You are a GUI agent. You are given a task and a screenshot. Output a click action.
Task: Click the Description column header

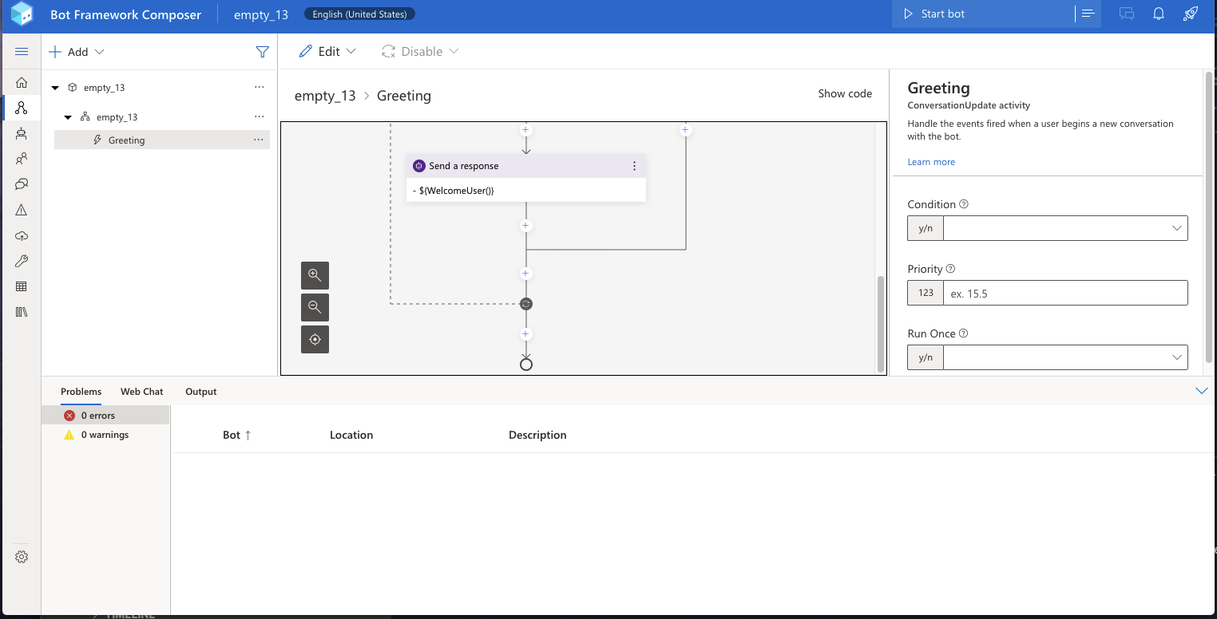(x=537, y=435)
